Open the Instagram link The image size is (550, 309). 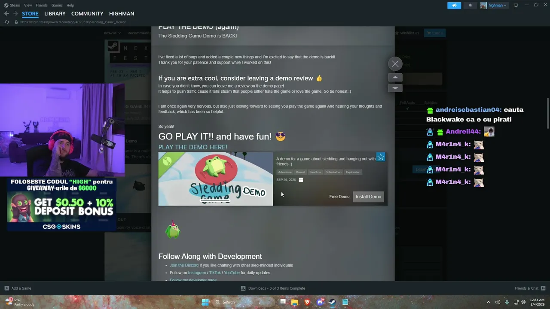pyautogui.click(x=197, y=273)
